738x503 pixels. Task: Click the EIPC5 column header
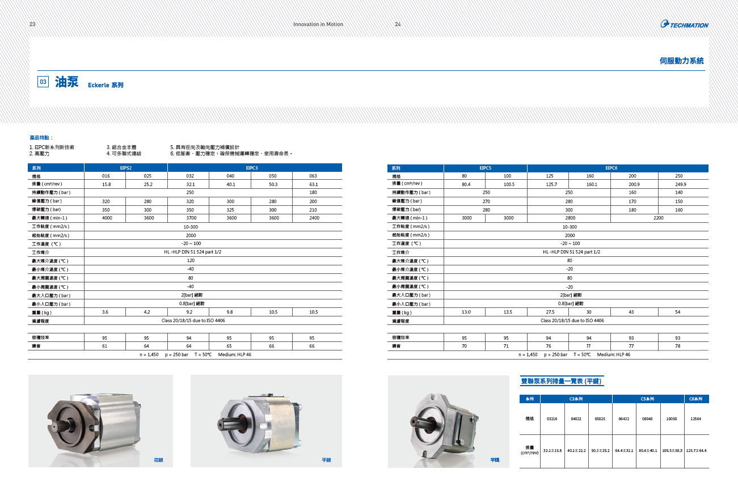click(x=486, y=168)
